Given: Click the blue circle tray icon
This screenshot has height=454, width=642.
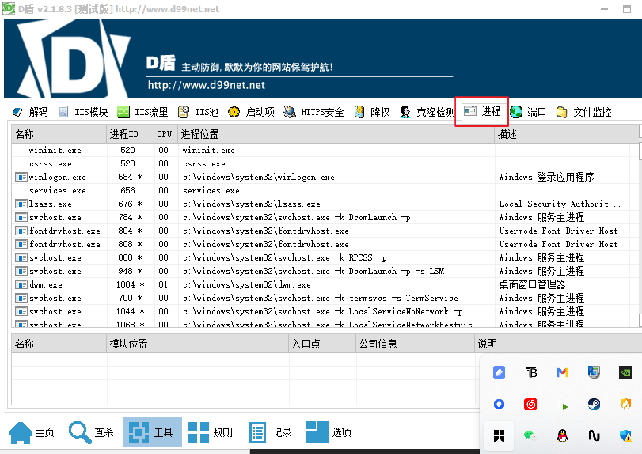Looking at the screenshot, I should pyautogui.click(x=499, y=404).
